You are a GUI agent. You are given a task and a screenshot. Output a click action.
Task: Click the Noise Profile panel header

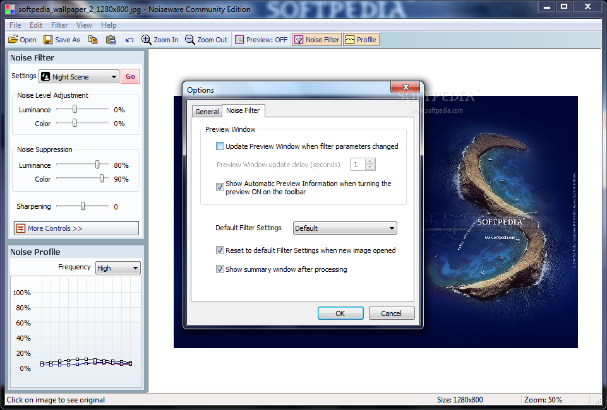point(76,252)
